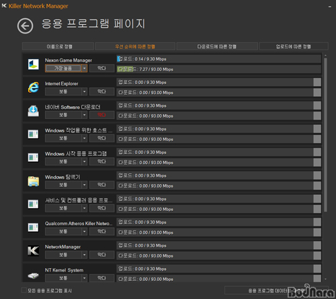Block Windows 시작 응용 프로그램 with 막다
This screenshot has height=299, width=336.
click(101, 161)
